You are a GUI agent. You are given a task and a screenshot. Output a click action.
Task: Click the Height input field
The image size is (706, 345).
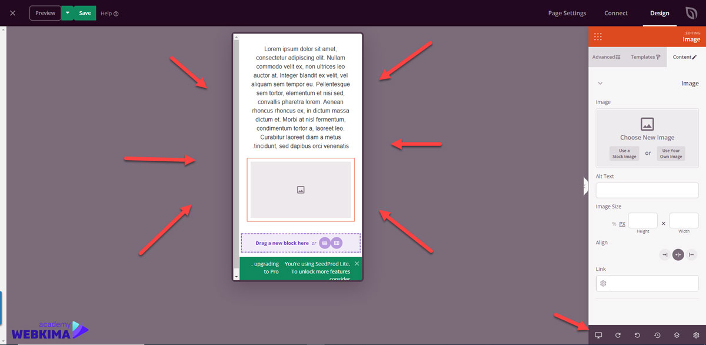pyautogui.click(x=643, y=221)
